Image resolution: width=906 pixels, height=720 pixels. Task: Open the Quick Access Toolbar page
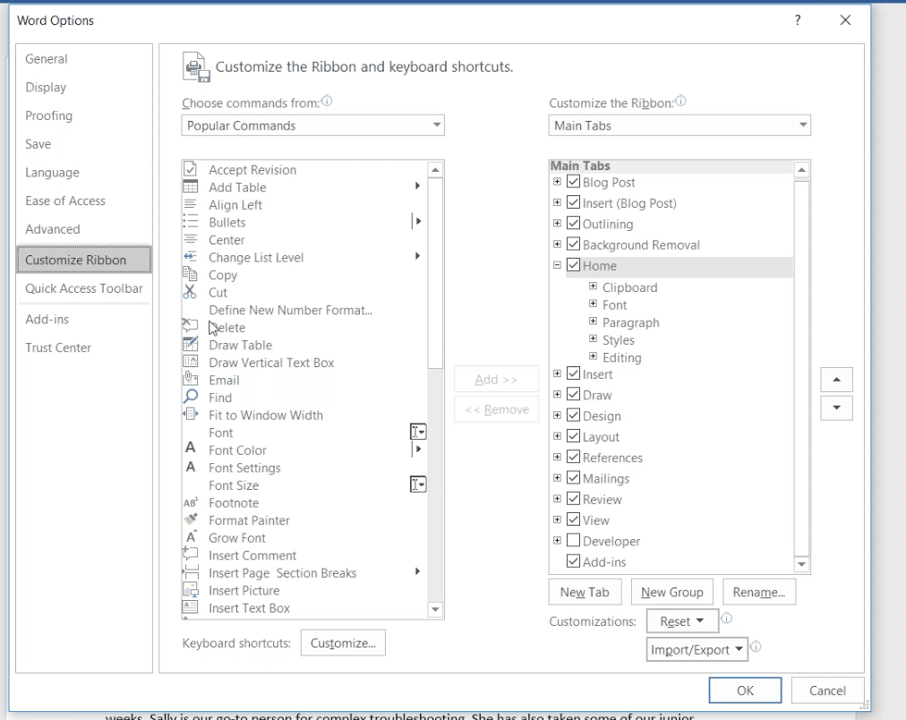pos(84,288)
